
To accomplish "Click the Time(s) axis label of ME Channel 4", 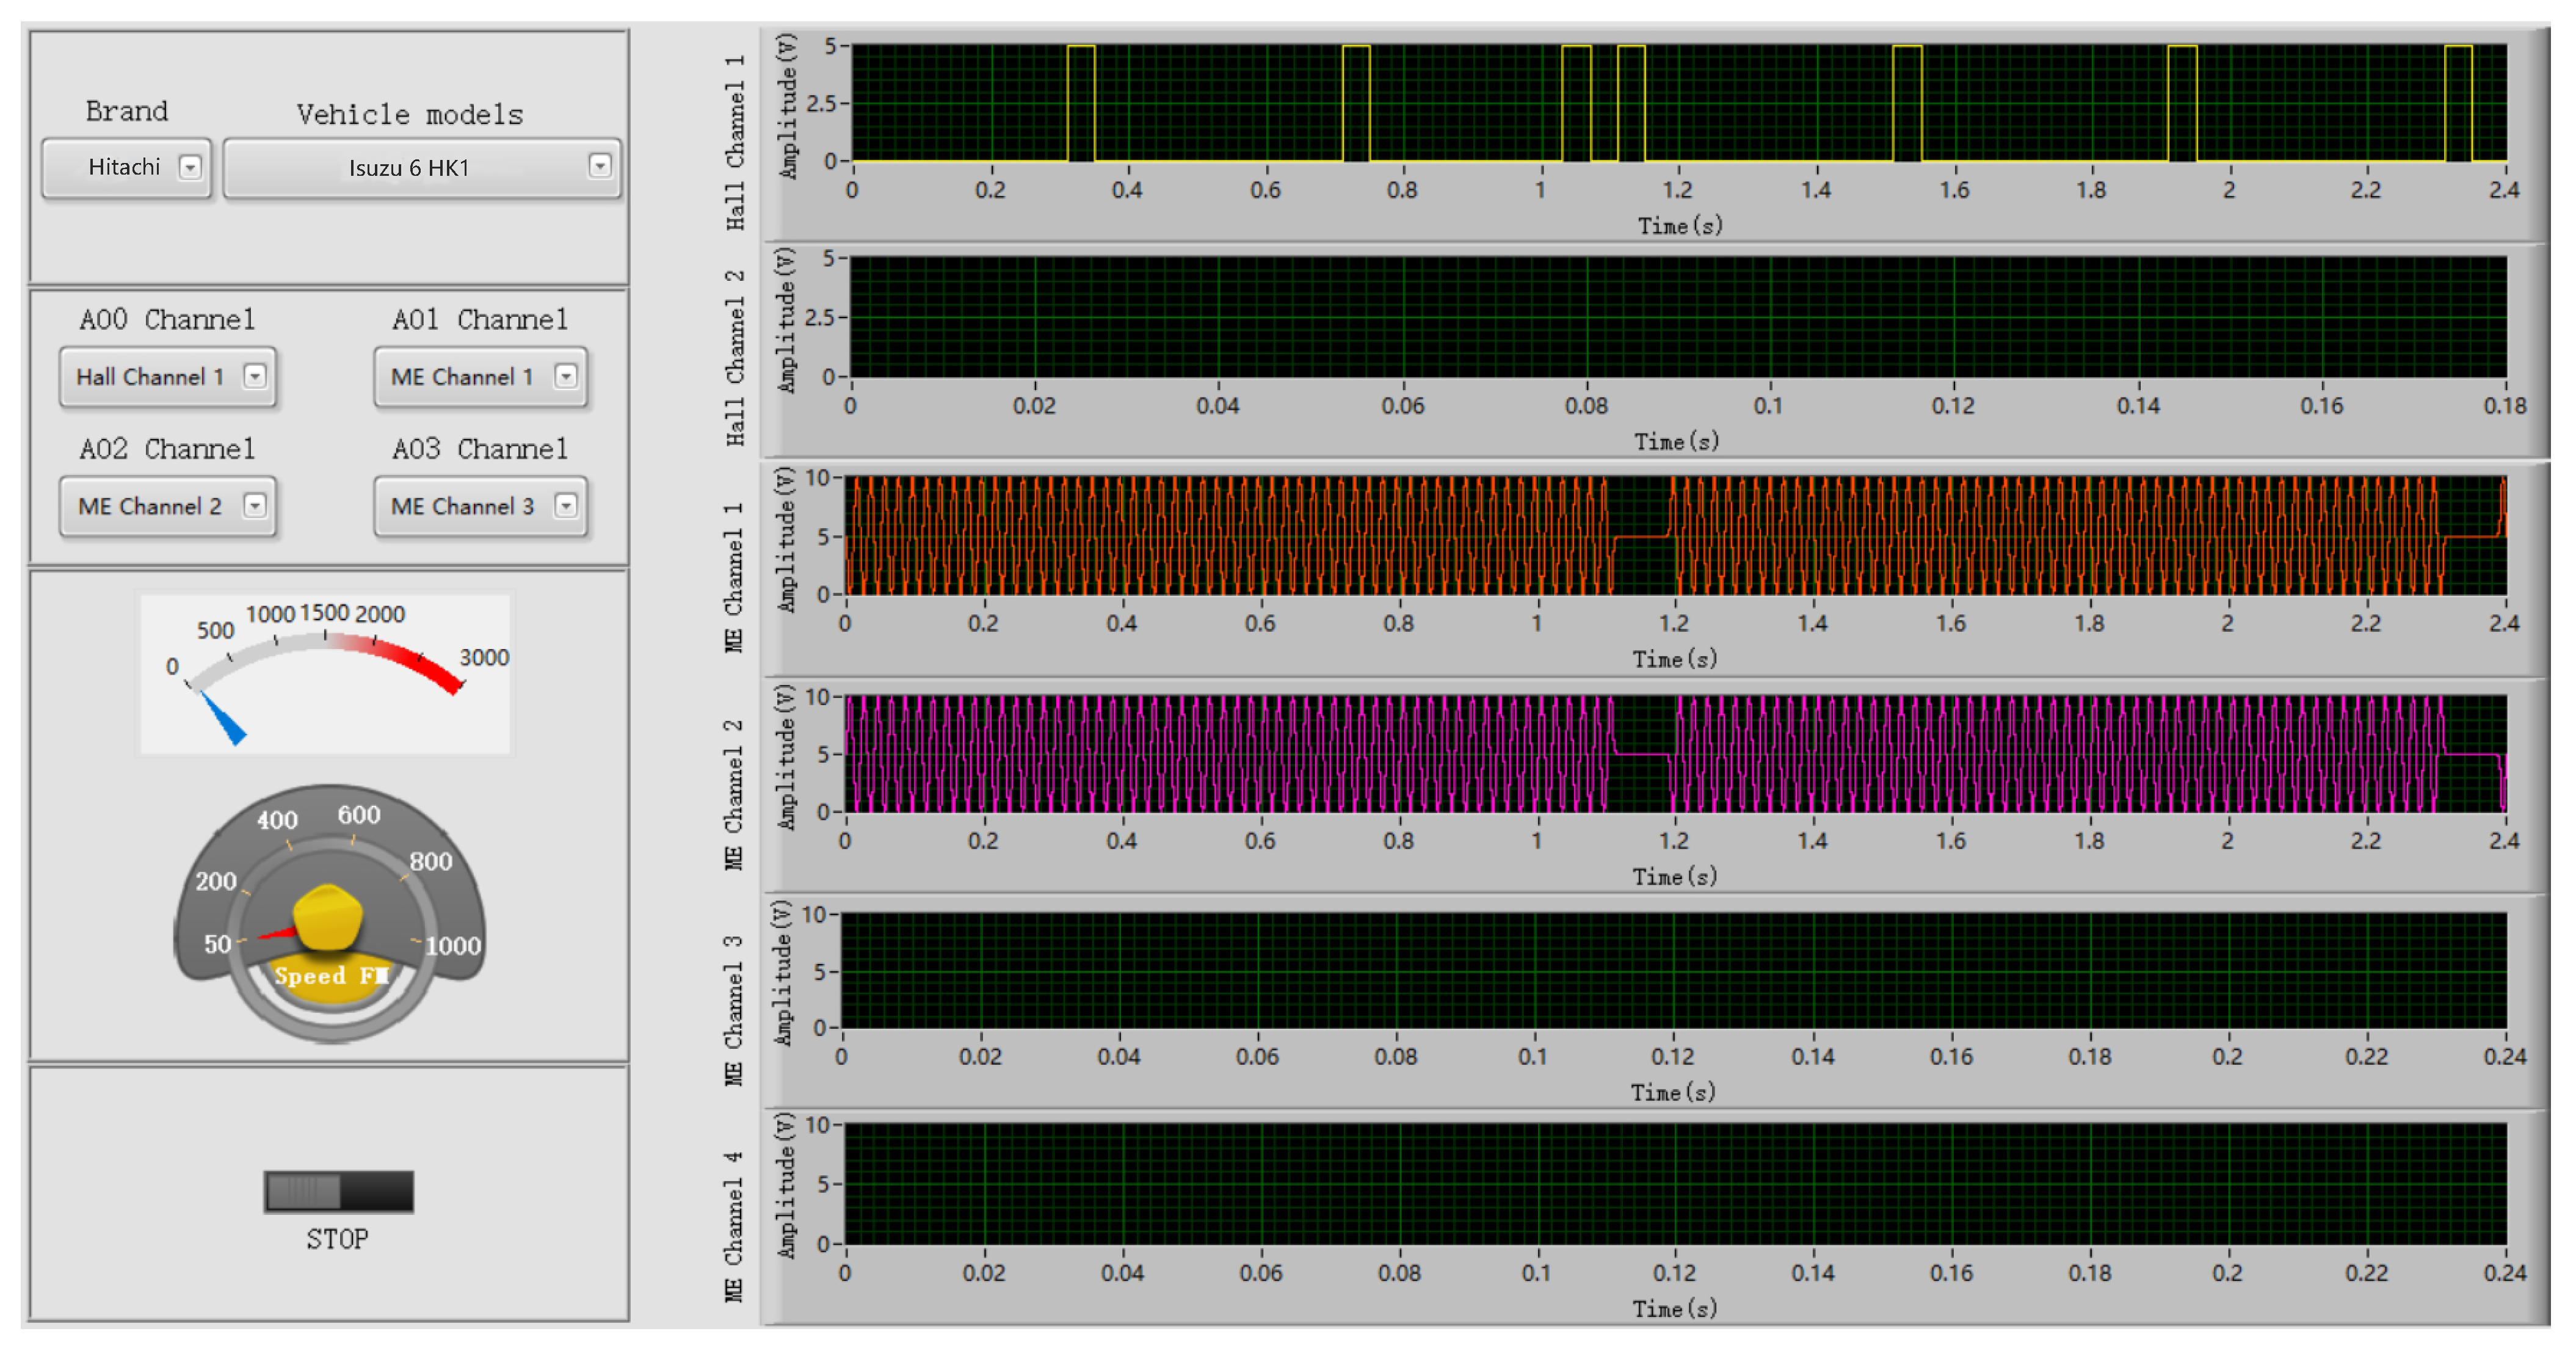I will coord(1675,1308).
